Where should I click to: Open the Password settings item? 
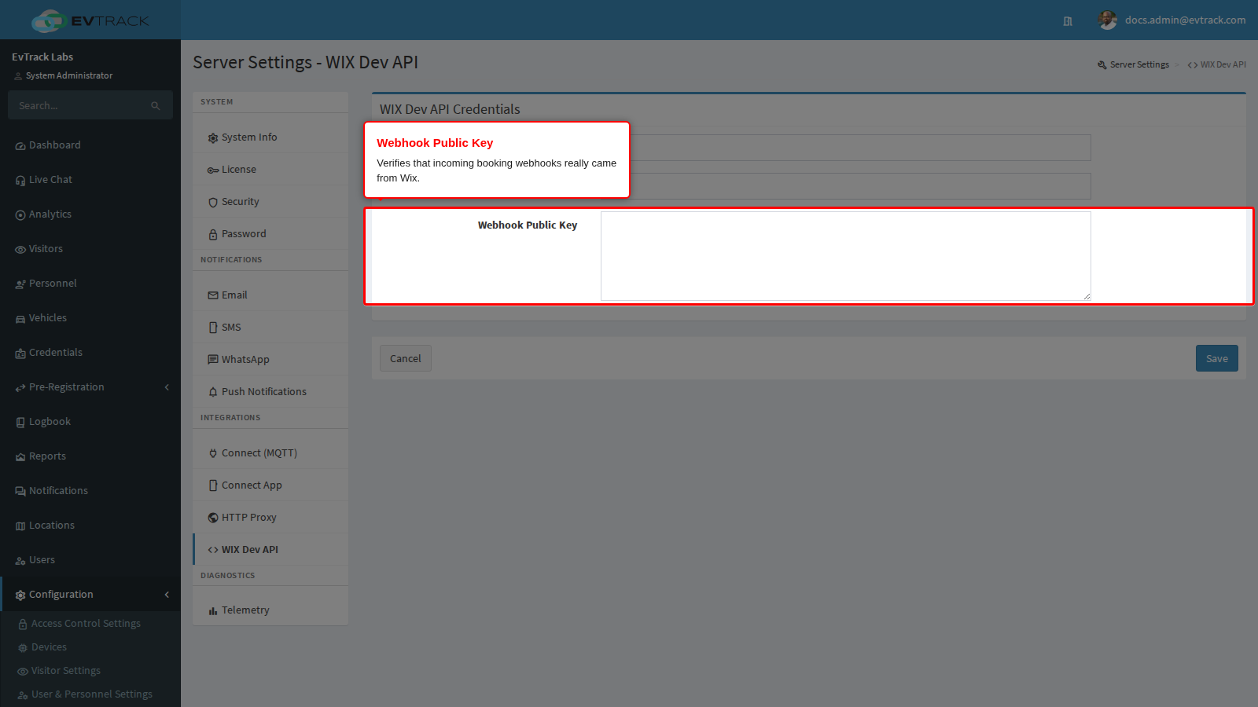click(270, 234)
